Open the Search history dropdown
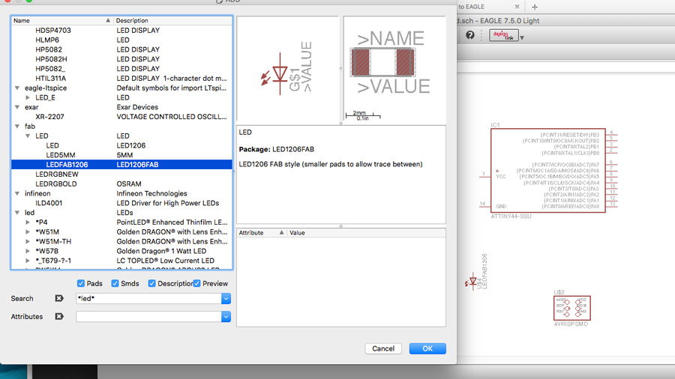This screenshot has width=675, height=379. 226,298
